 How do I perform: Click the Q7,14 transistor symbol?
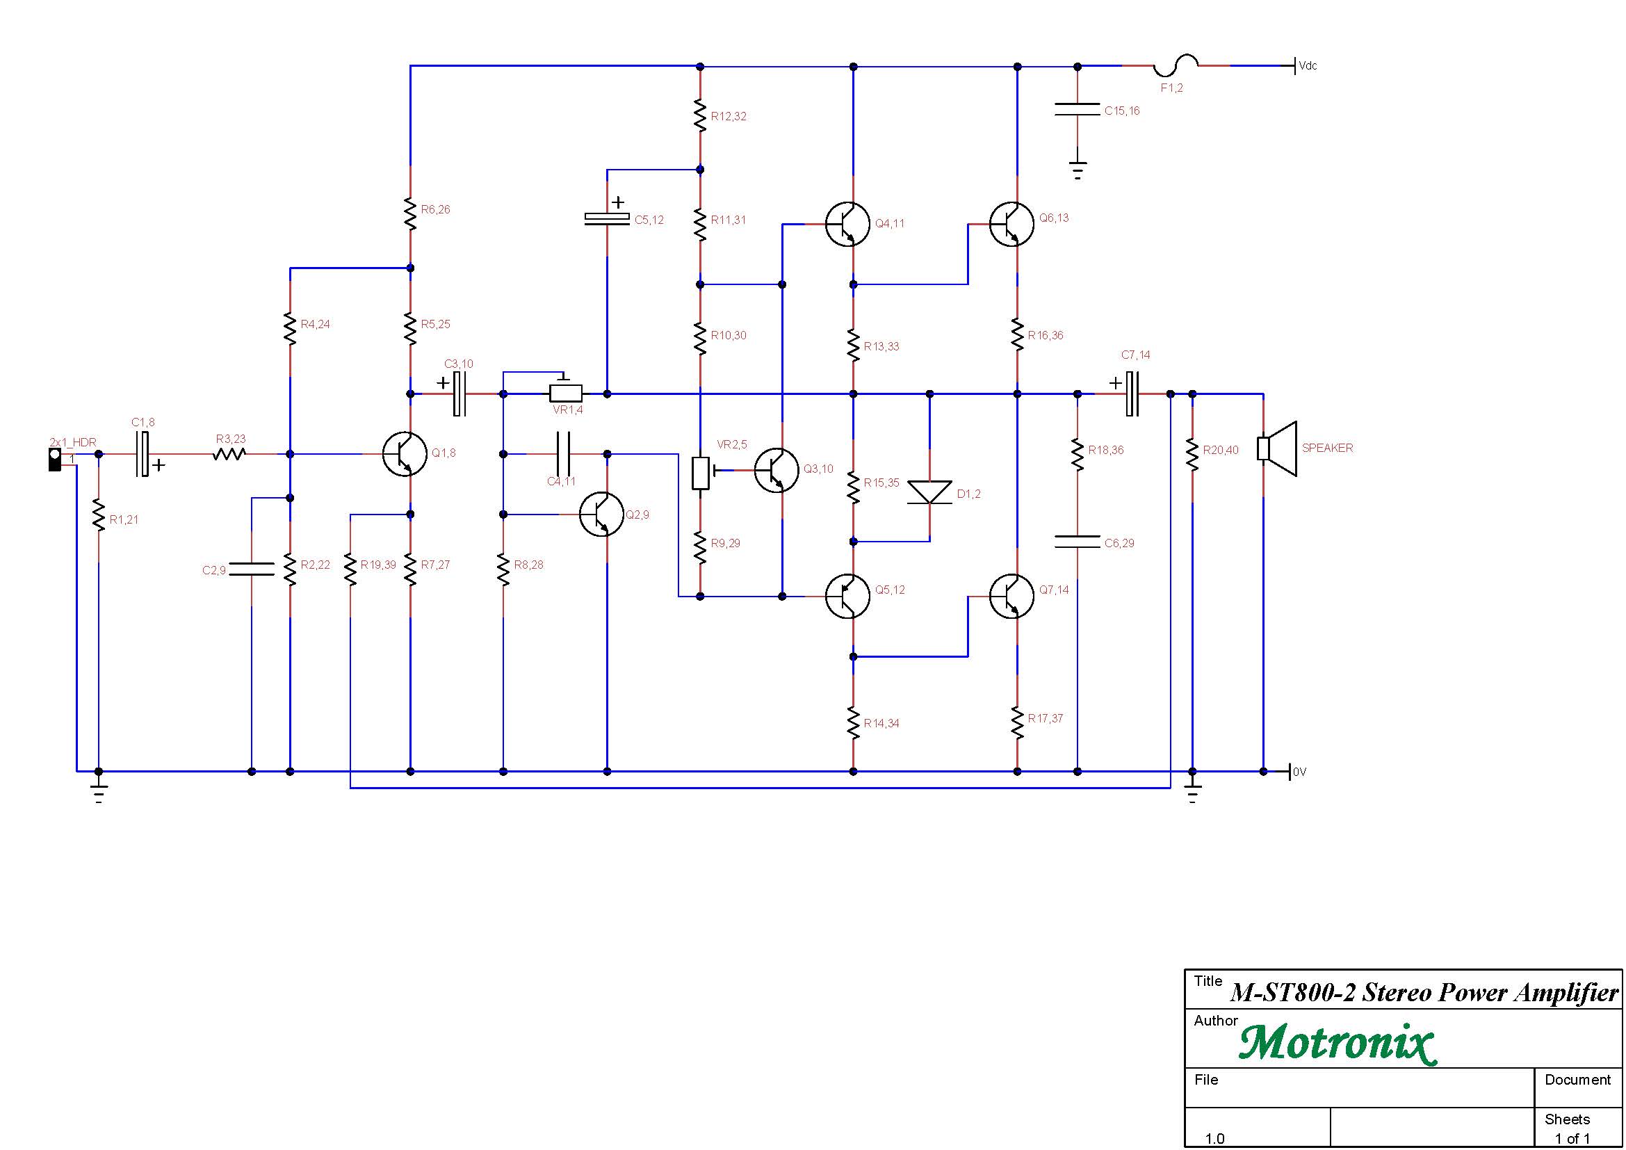(1011, 597)
